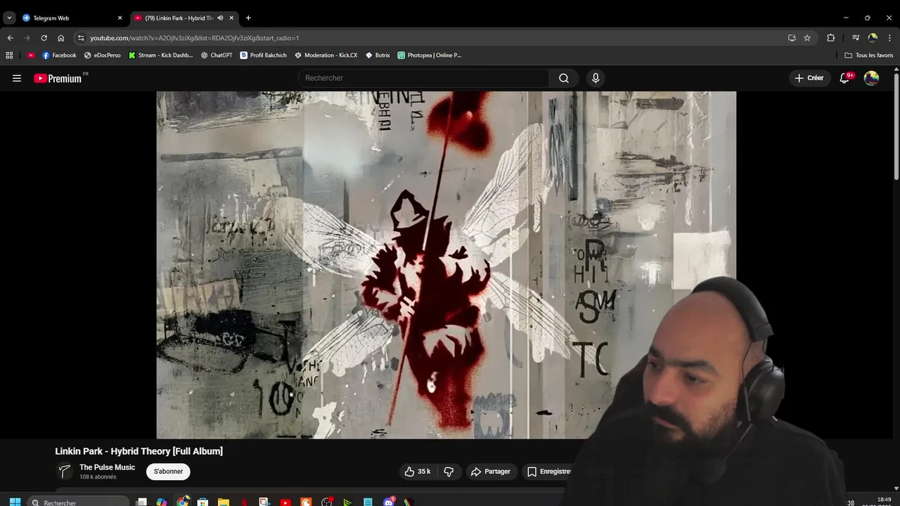
Task: Open File Explorer from taskbar
Action: tap(224, 502)
